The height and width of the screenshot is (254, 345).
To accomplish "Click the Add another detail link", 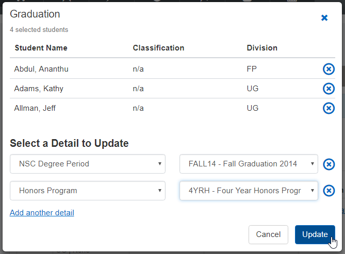I will (x=42, y=212).
